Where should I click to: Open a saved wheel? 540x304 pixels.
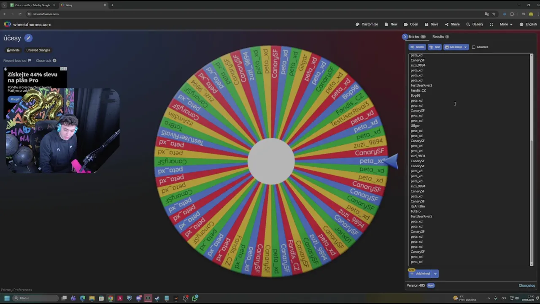click(x=411, y=24)
